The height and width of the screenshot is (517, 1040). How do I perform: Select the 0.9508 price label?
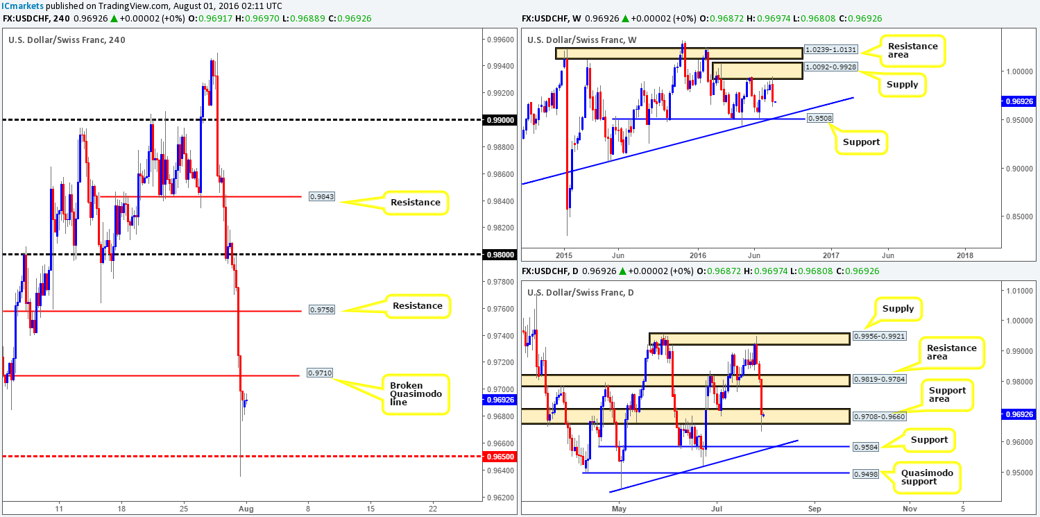(819, 119)
